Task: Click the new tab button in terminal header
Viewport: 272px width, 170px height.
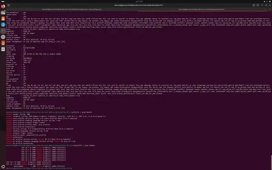Action: pos(8,5)
